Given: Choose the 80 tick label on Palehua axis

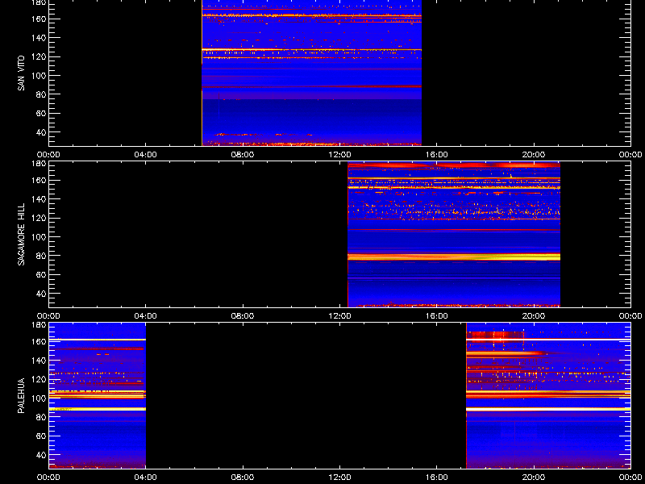Looking at the screenshot, I should click(42, 417).
